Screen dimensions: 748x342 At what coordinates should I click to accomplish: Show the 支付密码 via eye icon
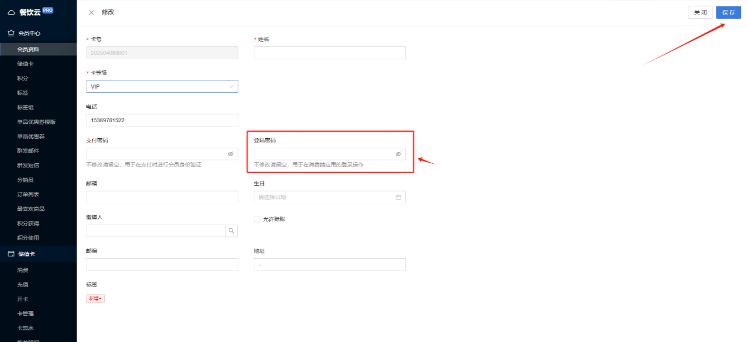point(231,154)
